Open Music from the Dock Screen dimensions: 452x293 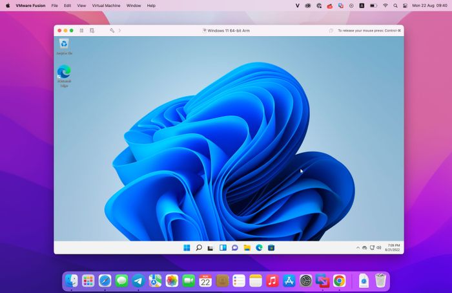coord(272,280)
